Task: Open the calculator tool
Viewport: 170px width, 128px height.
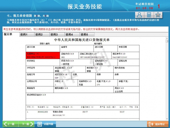Action: point(149,15)
